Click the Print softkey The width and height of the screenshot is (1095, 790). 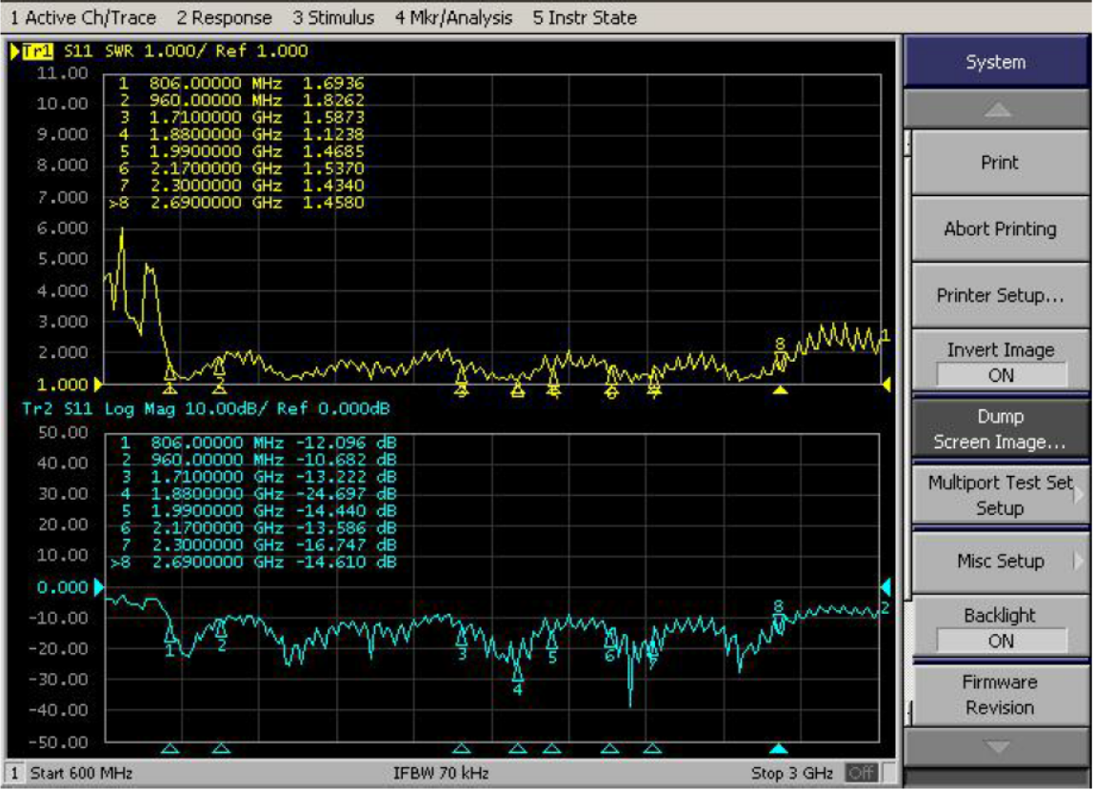(x=999, y=163)
